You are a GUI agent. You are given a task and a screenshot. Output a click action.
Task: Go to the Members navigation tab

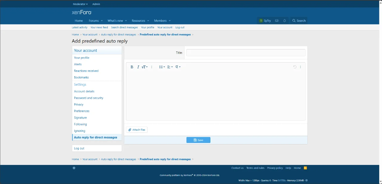160,21
